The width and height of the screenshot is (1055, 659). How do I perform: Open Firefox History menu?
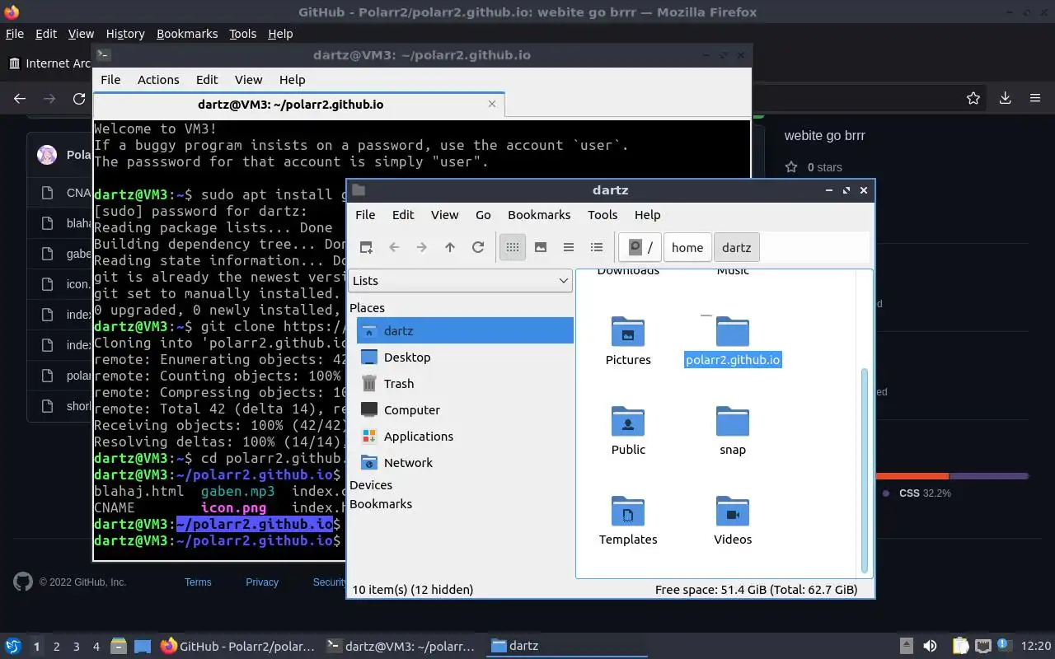[125, 34]
